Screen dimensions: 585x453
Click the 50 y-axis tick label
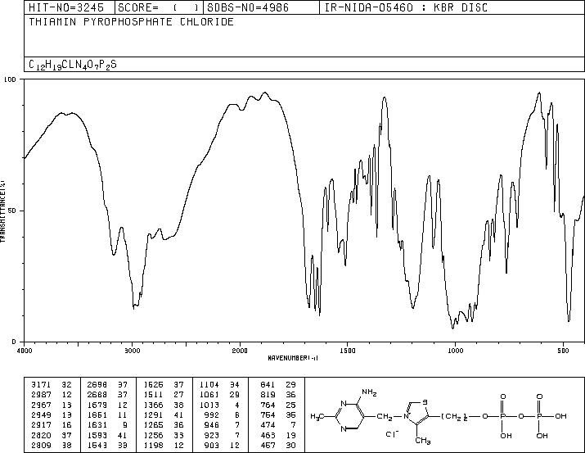coord(12,211)
